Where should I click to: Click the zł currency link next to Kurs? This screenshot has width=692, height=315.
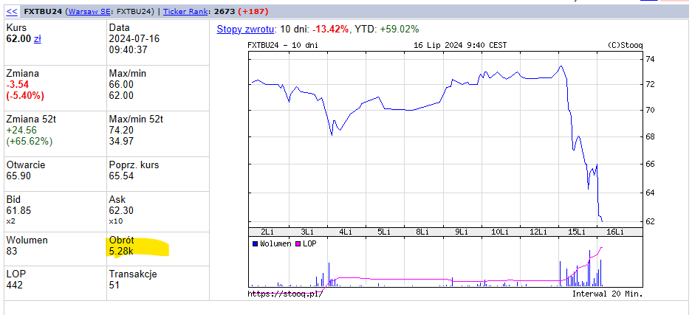pos(38,39)
